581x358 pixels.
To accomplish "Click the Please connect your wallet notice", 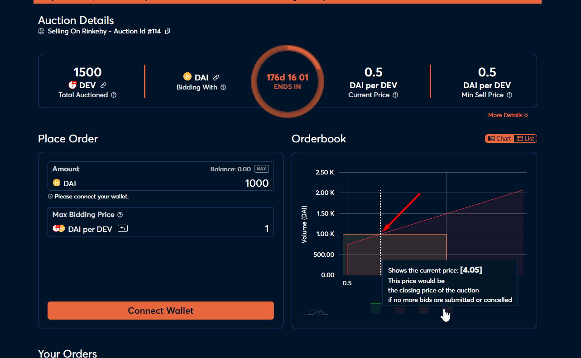I will click(91, 197).
